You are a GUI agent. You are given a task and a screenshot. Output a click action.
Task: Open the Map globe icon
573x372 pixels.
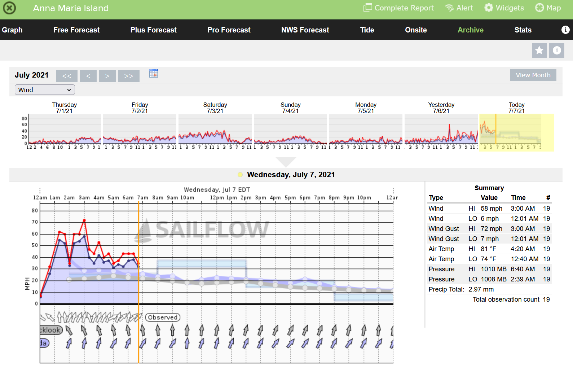click(x=539, y=8)
